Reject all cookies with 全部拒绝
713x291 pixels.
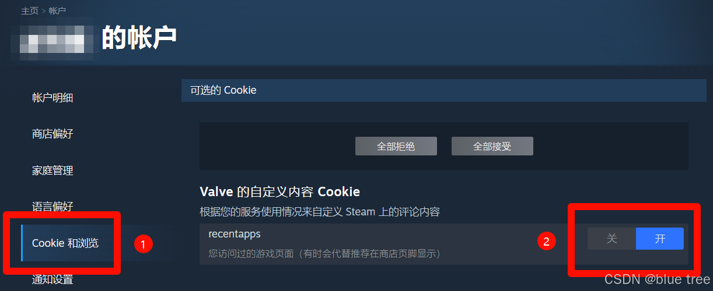tap(396, 146)
